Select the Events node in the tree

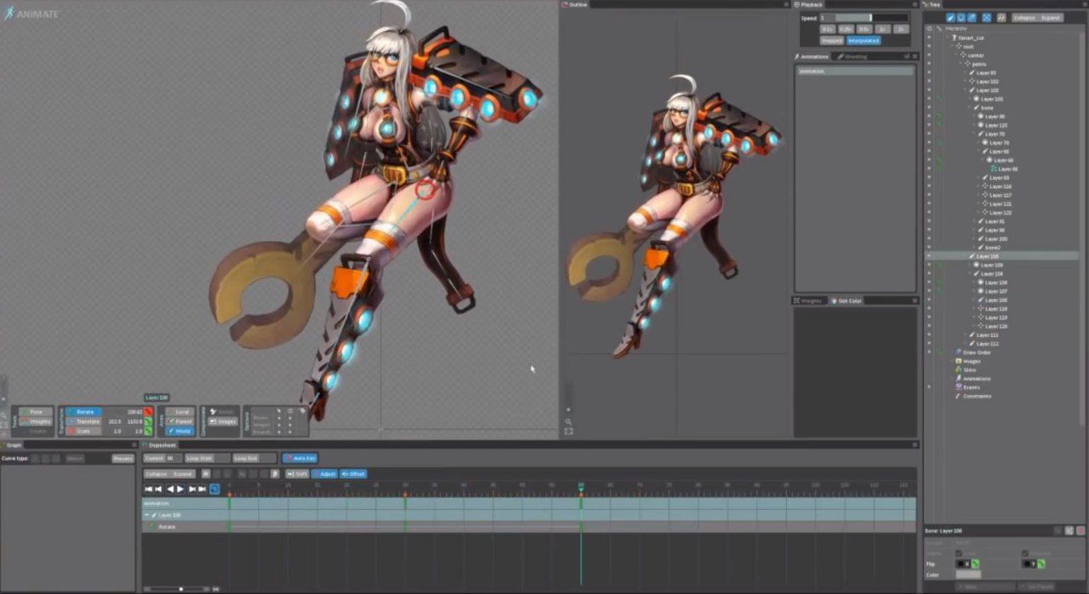(971, 387)
